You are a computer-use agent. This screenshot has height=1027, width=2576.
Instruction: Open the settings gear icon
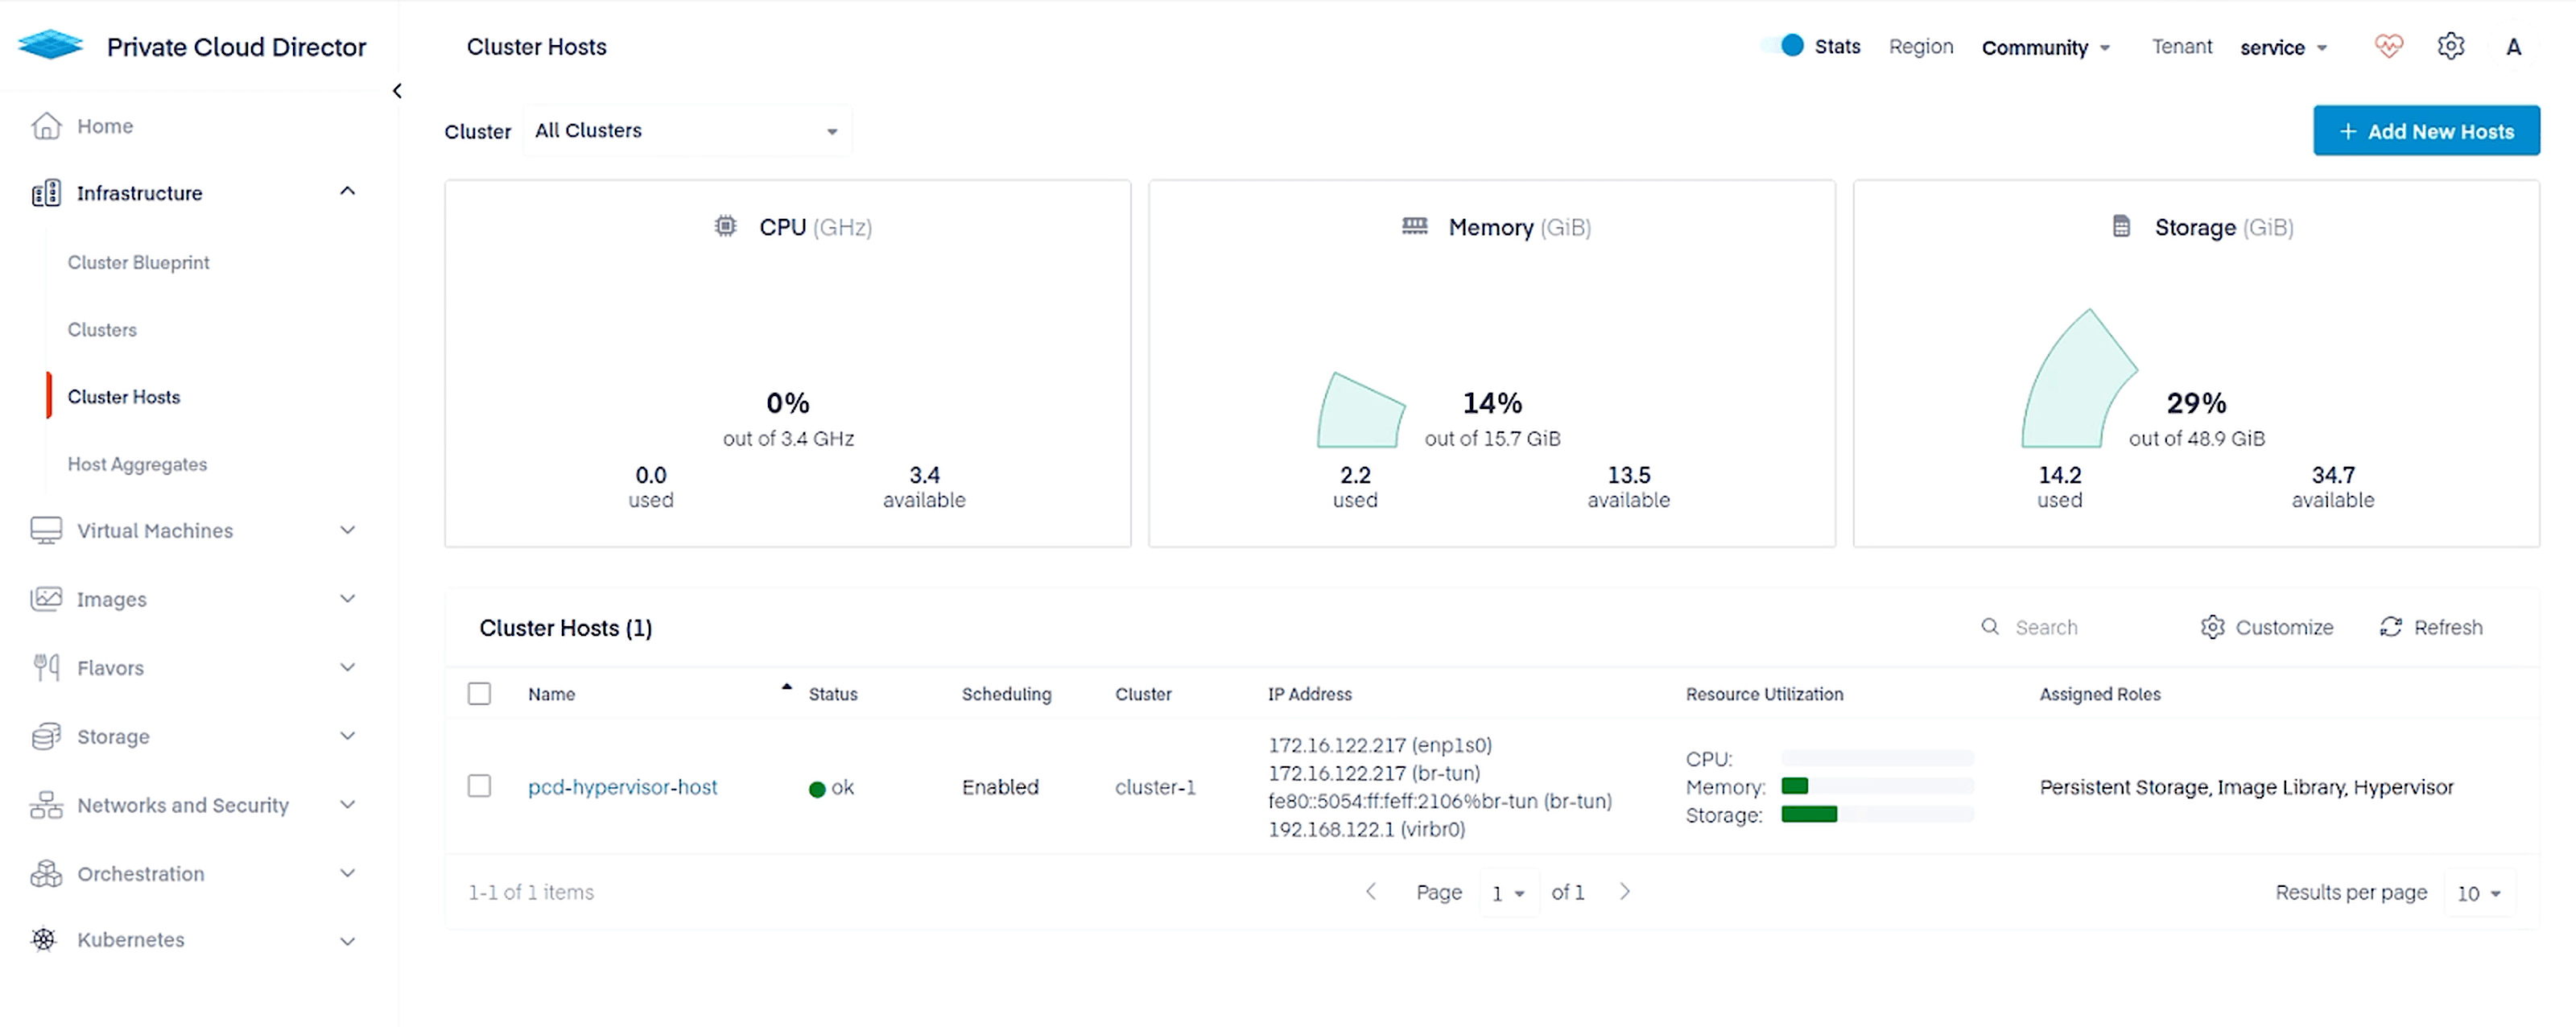click(2450, 46)
